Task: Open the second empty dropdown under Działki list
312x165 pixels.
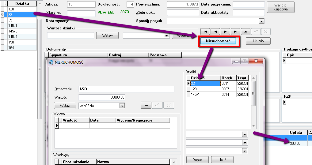Action: 245,143
